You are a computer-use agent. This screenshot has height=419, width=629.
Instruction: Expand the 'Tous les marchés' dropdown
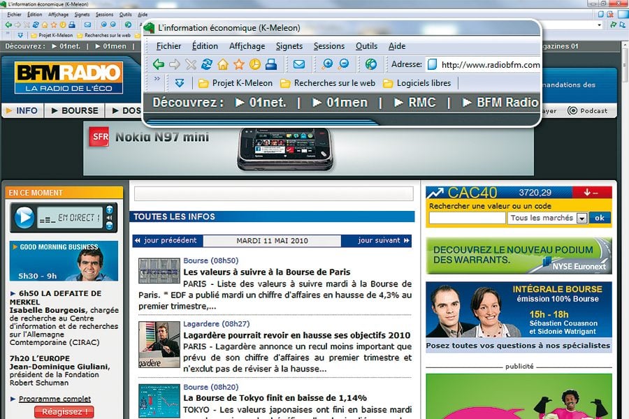[581, 219]
